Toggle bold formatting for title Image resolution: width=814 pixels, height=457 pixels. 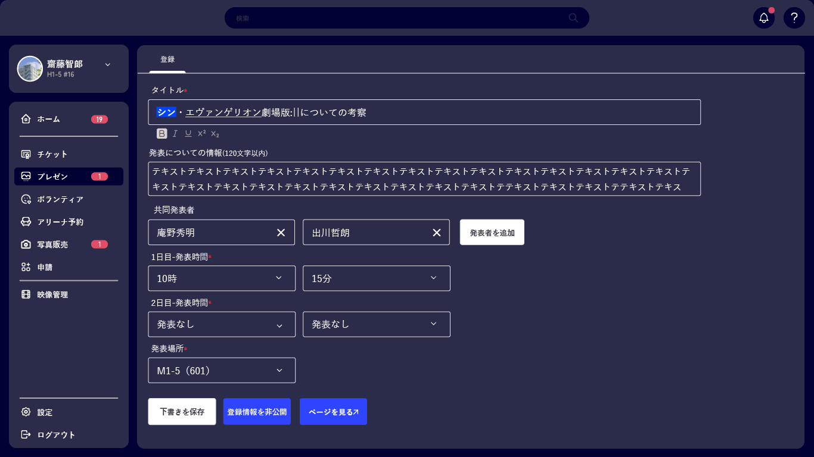click(162, 133)
